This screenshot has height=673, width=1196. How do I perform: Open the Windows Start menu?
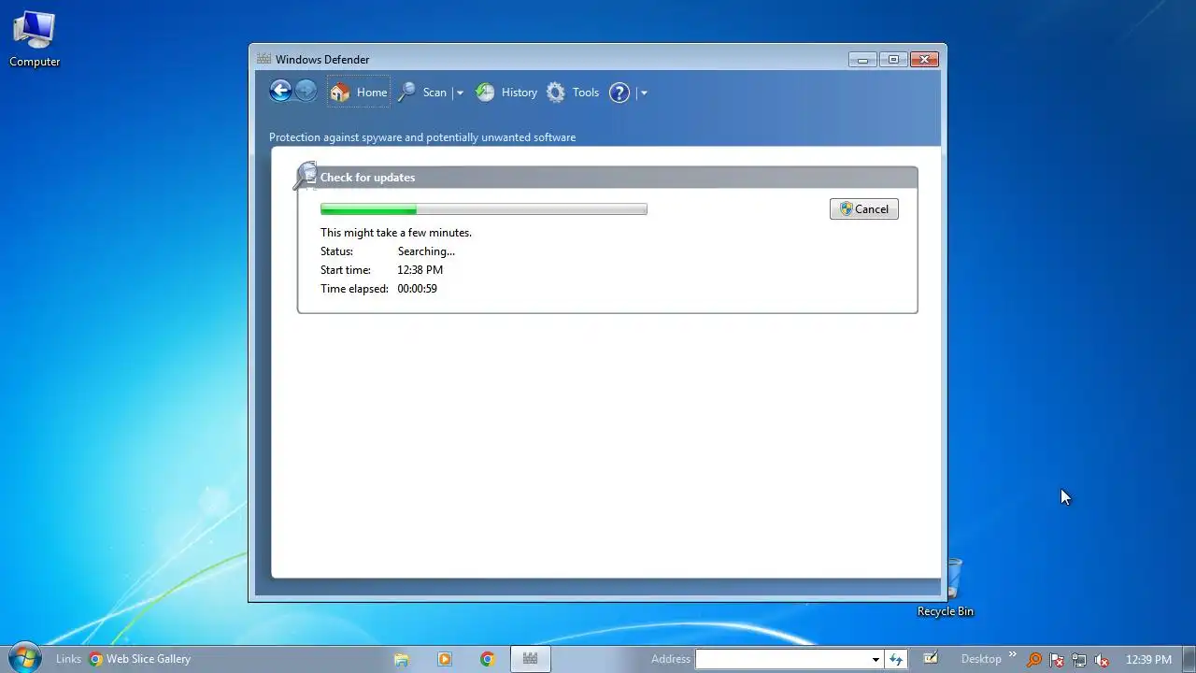[23, 658]
